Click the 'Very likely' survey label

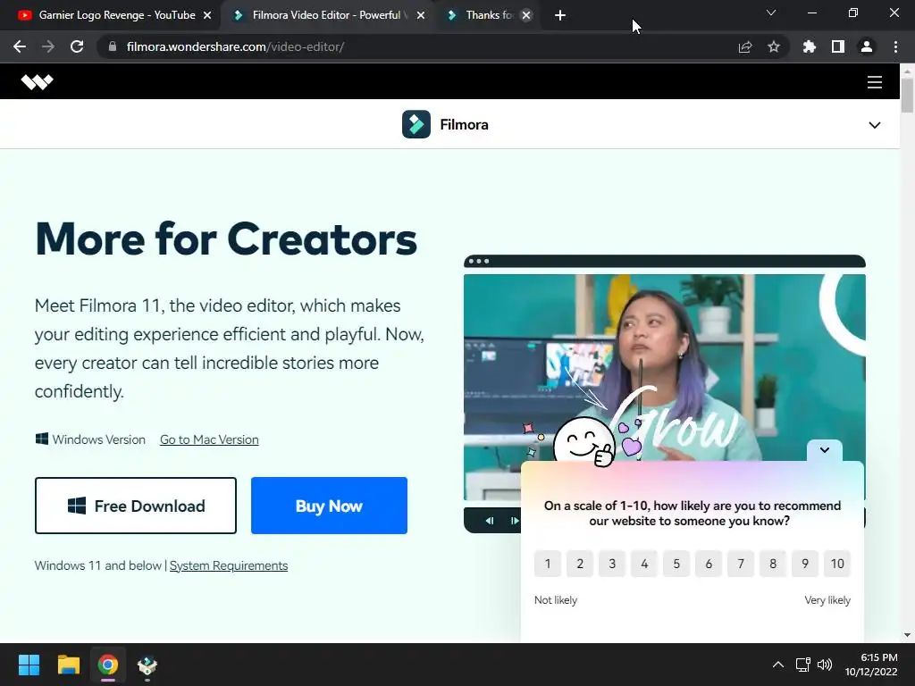tap(827, 600)
